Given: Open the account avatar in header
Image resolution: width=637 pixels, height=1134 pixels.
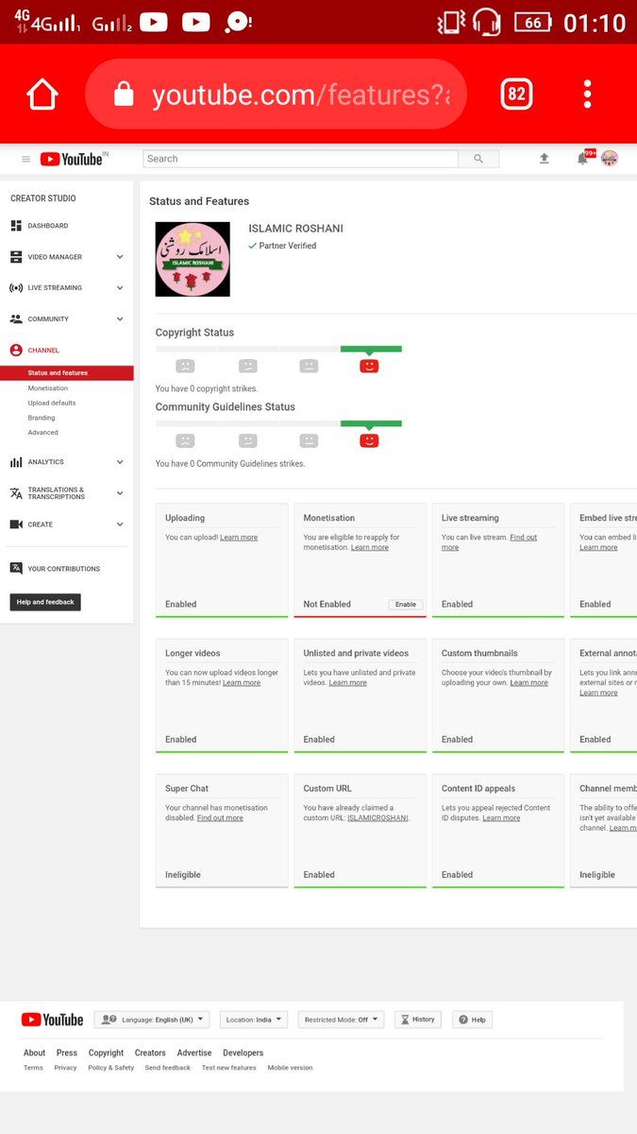Looking at the screenshot, I should click(610, 159).
